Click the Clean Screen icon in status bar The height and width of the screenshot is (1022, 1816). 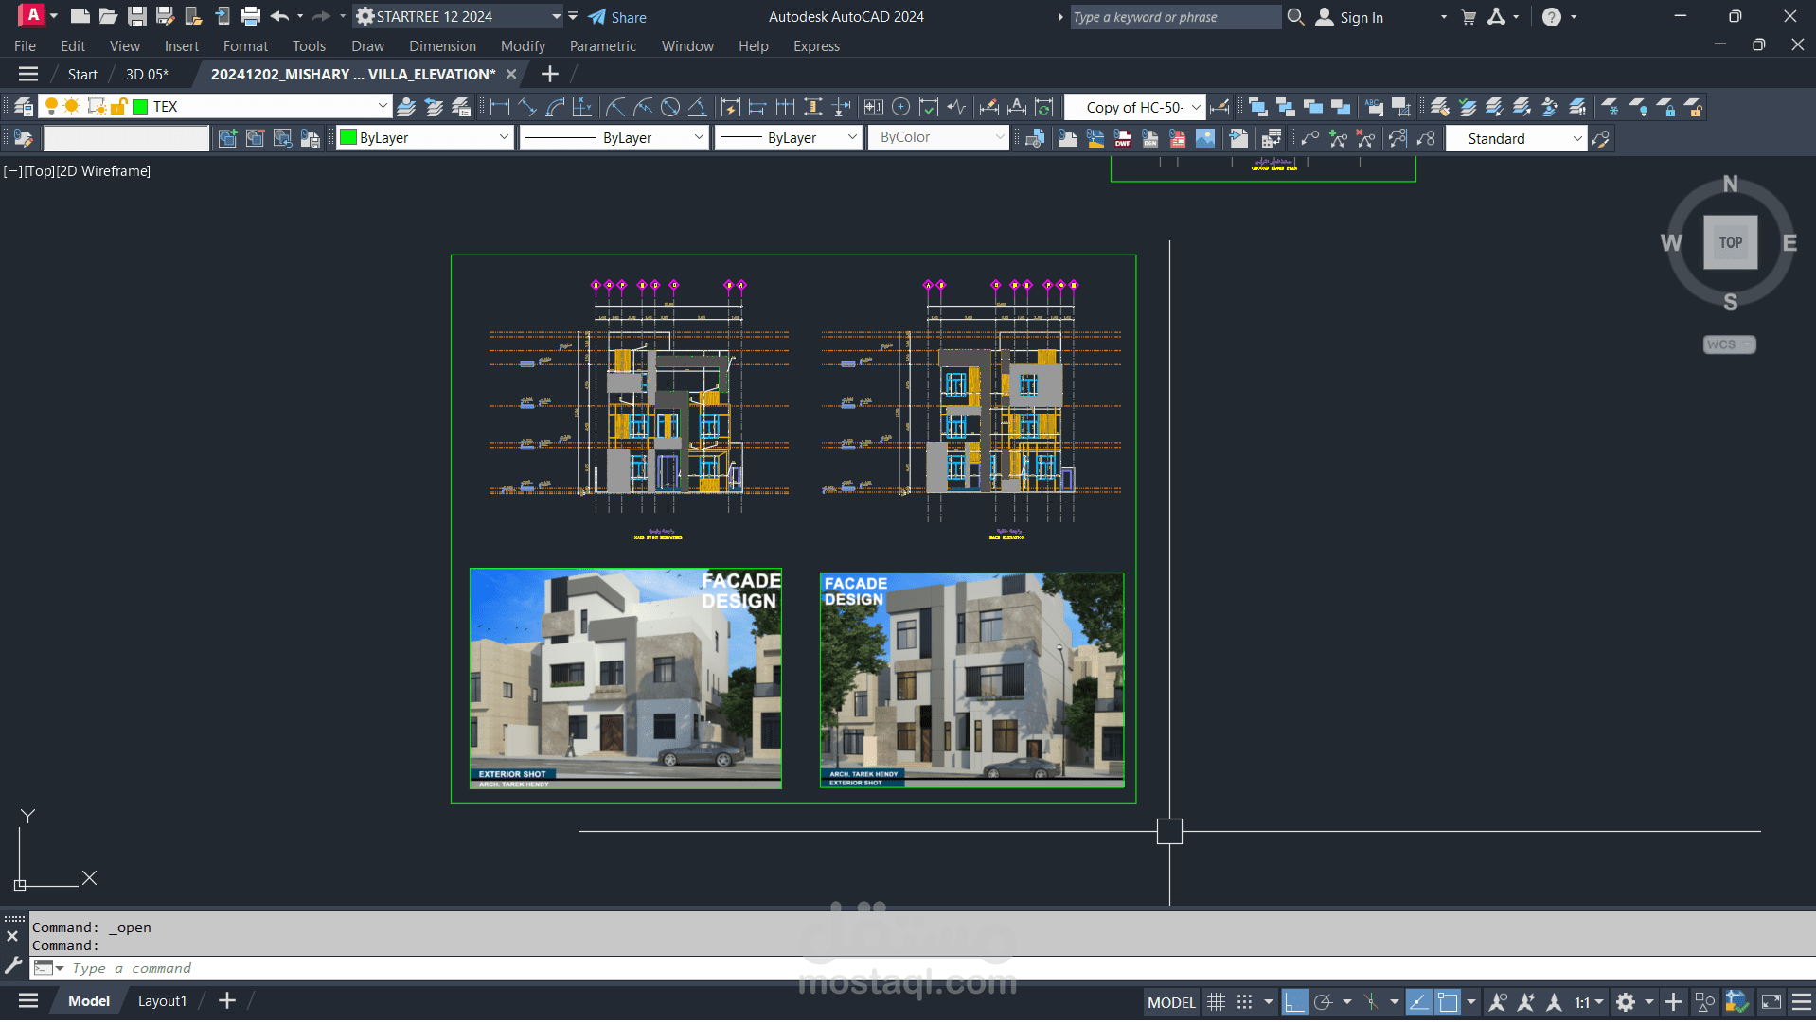(x=1771, y=1001)
